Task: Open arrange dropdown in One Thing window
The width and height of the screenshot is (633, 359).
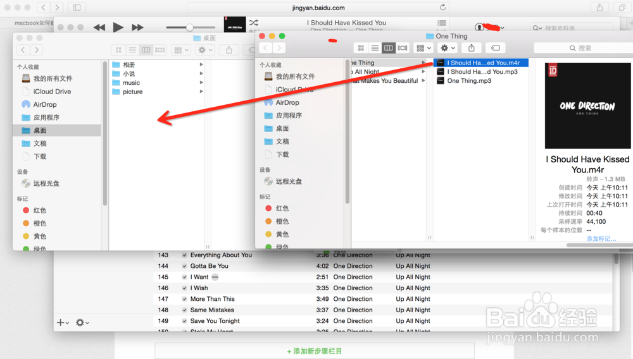Action: point(423,48)
